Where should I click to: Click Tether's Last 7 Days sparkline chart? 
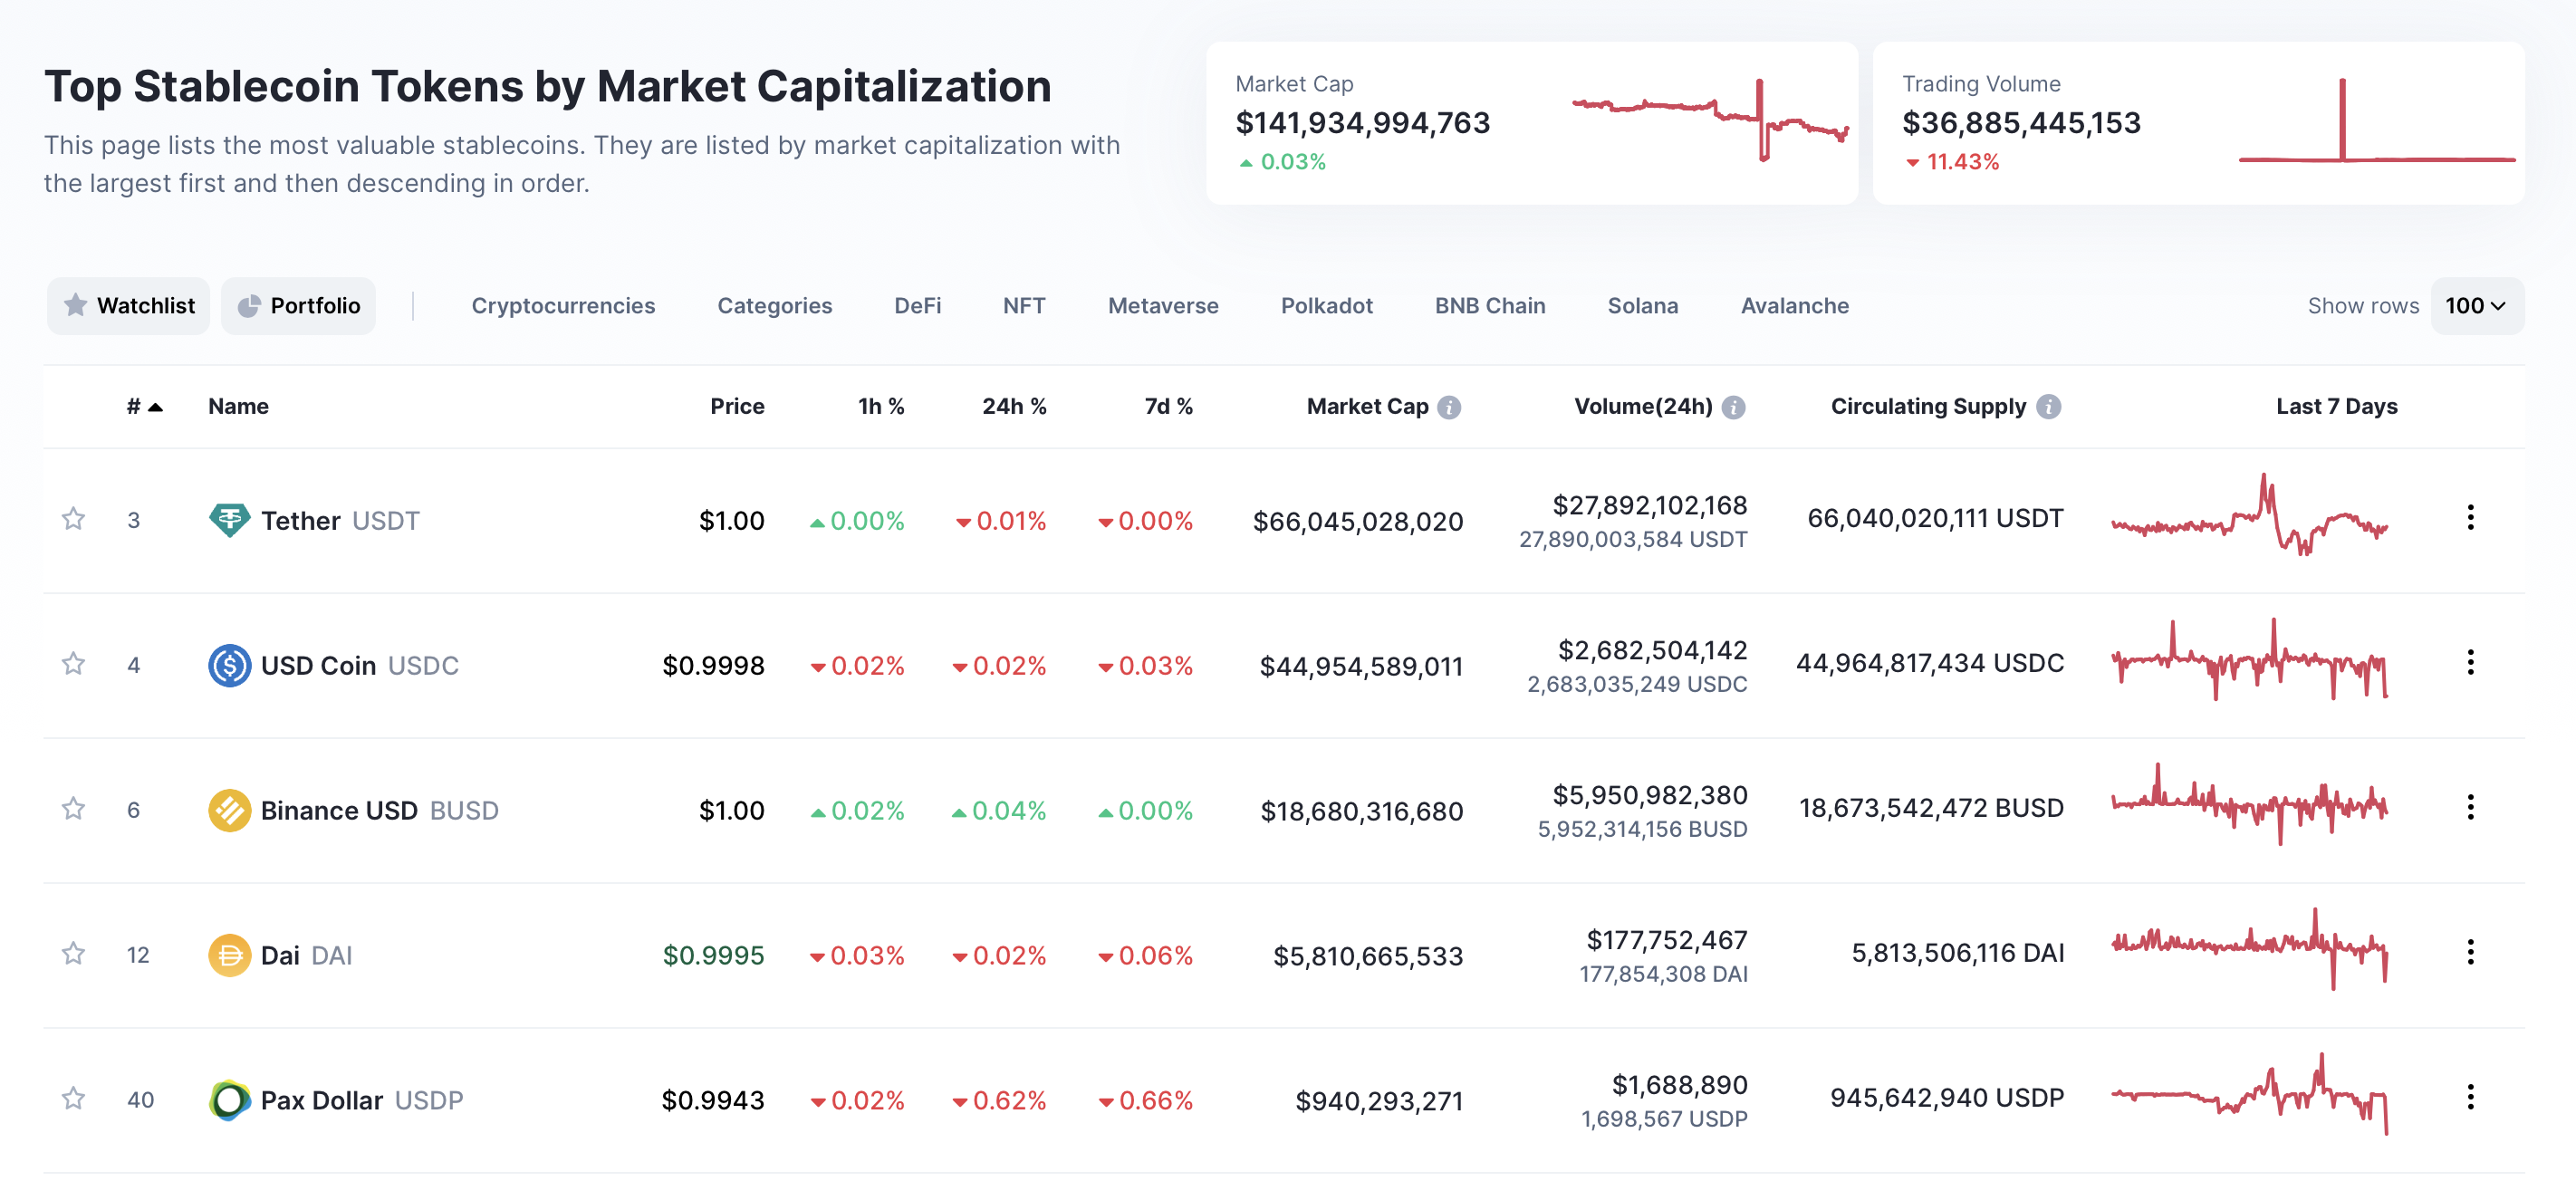pos(2249,518)
